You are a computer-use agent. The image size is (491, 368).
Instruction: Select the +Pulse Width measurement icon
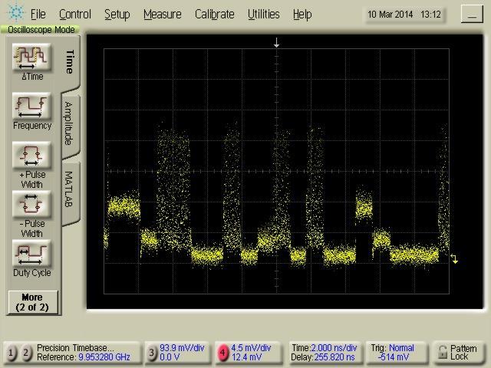tap(31, 155)
